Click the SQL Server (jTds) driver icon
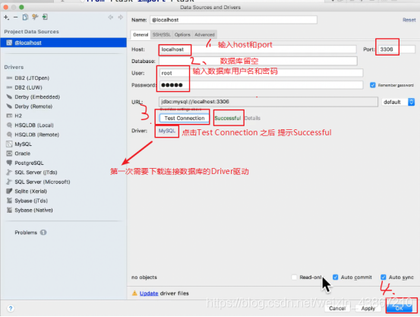This screenshot has height=317, width=420. click(x=9, y=172)
